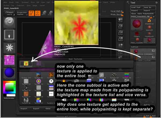Click Export in the Tool panel
The image size is (161, 118).
pos(149,11)
